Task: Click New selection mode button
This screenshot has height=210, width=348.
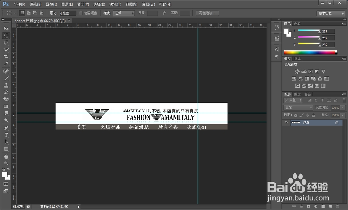Action: (x=22, y=13)
